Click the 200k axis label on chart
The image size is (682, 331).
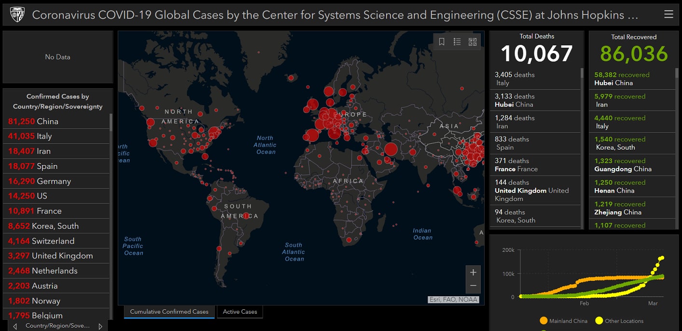pos(508,250)
